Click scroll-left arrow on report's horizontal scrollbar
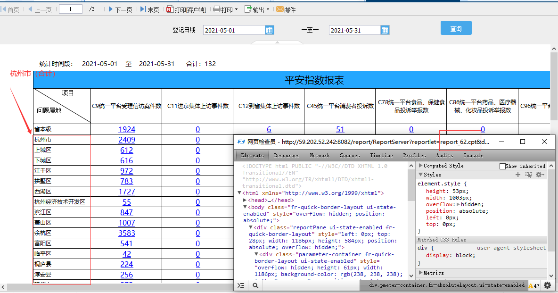Viewport: 558px width, 293px height. point(3,287)
